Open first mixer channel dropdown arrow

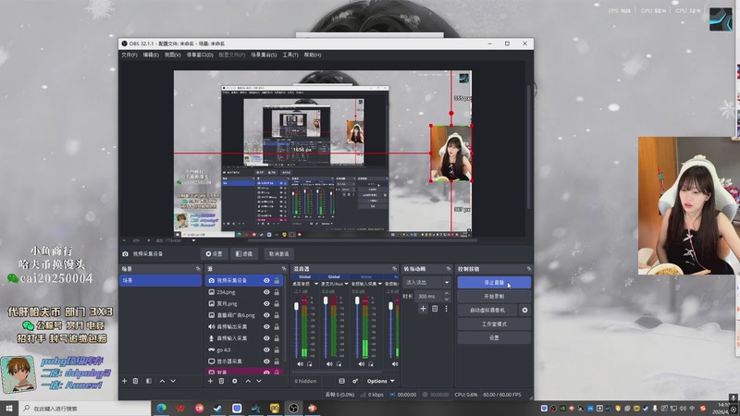tap(316, 284)
